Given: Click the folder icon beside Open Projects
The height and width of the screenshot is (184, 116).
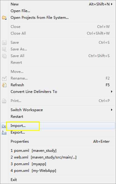Looking at the screenshot, I should tap(4, 18).
